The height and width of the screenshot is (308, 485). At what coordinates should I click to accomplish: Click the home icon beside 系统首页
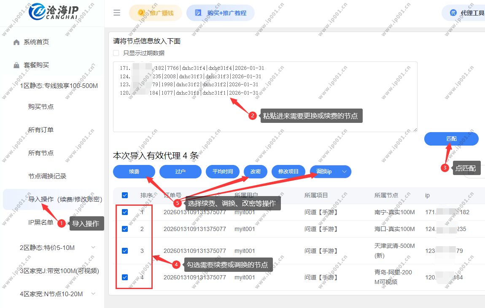pyautogui.click(x=16, y=42)
